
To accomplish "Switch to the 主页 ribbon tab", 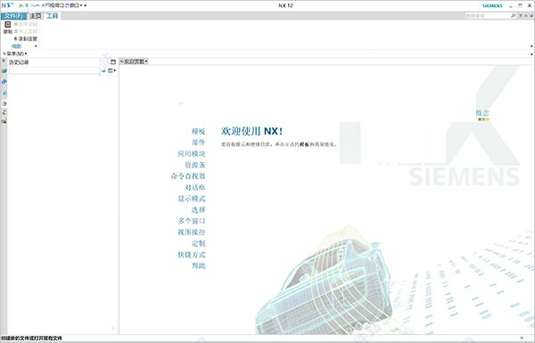I will click(x=36, y=16).
